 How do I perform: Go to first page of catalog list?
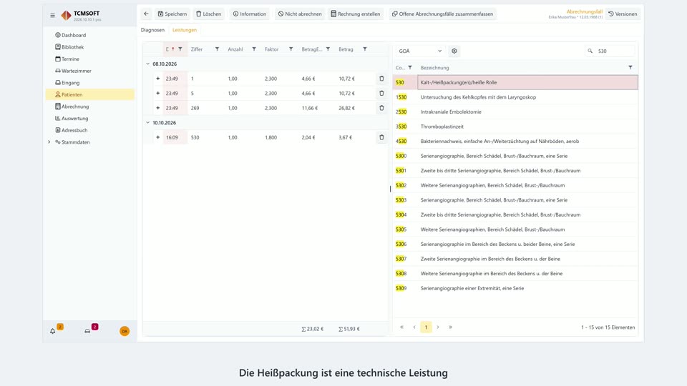click(401, 327)
